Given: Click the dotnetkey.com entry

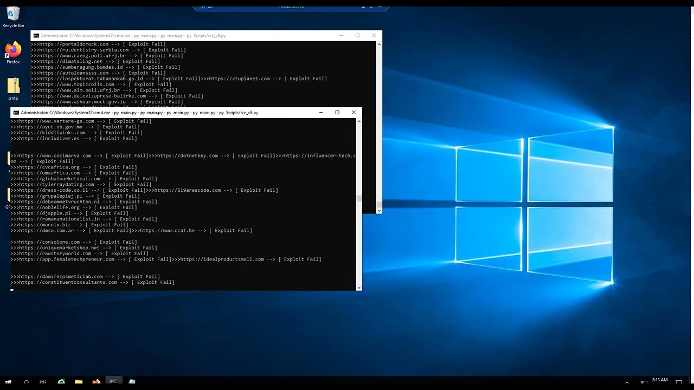Looking at the screenshot, I should [211, 155].
